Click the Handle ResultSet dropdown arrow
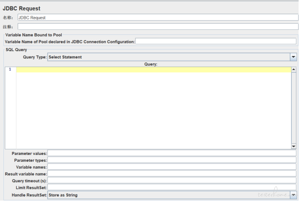This screenshot has height=201, width=299. [293, 195]
